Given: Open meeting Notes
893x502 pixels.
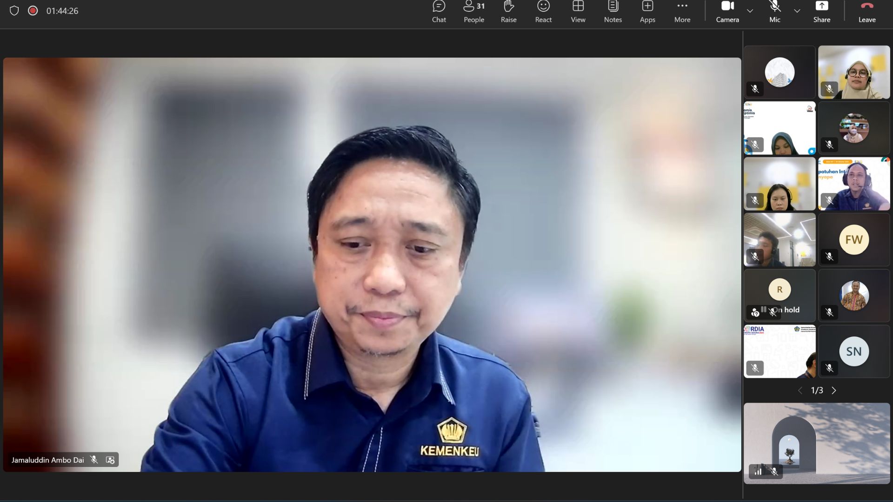Looking at the screenshot, I should [613, 12].
